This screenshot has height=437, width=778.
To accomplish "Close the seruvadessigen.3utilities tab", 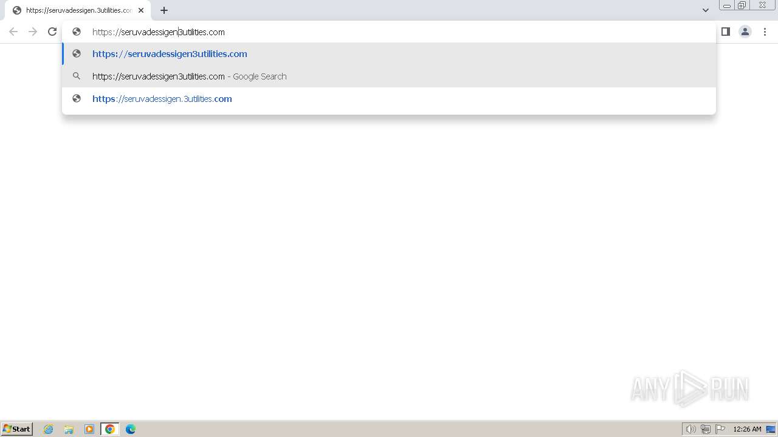I will click(141, 10).
